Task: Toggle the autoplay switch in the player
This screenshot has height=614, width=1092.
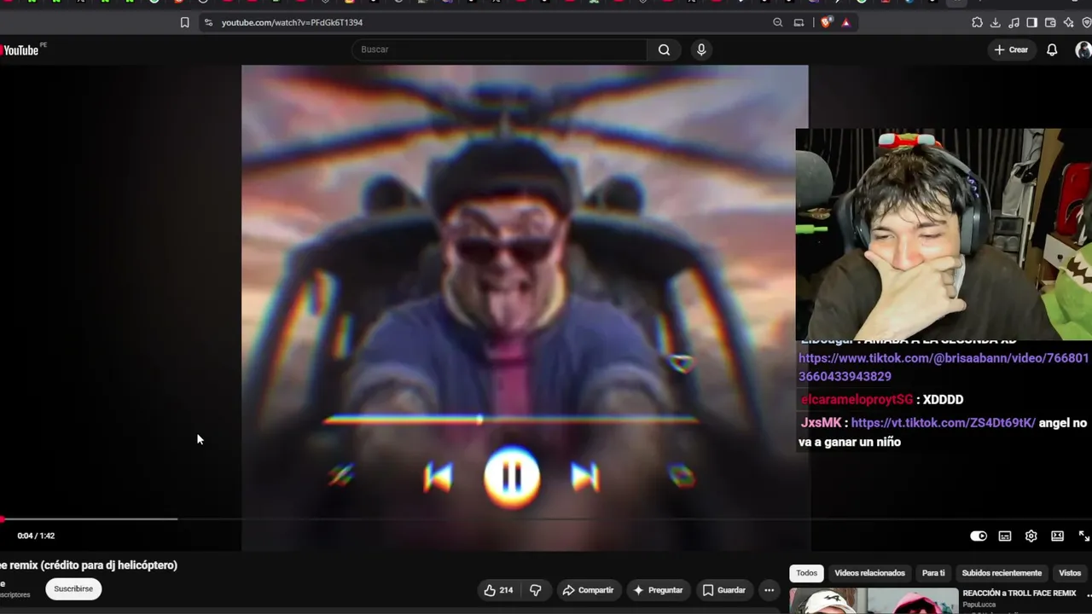Action: tap(979, 536)
